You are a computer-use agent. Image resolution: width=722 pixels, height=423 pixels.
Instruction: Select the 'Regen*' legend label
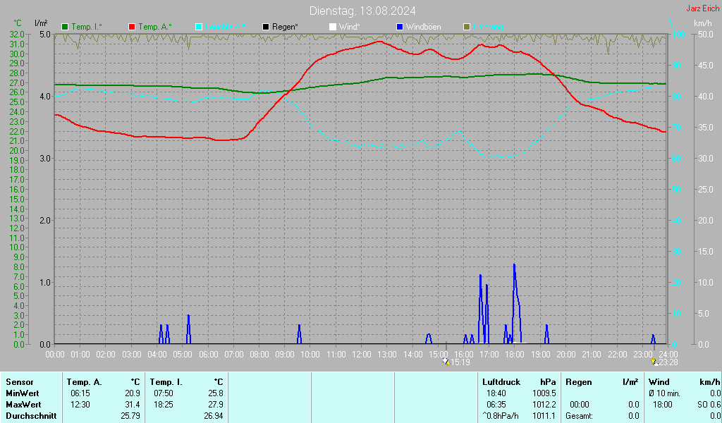point(285,27)
